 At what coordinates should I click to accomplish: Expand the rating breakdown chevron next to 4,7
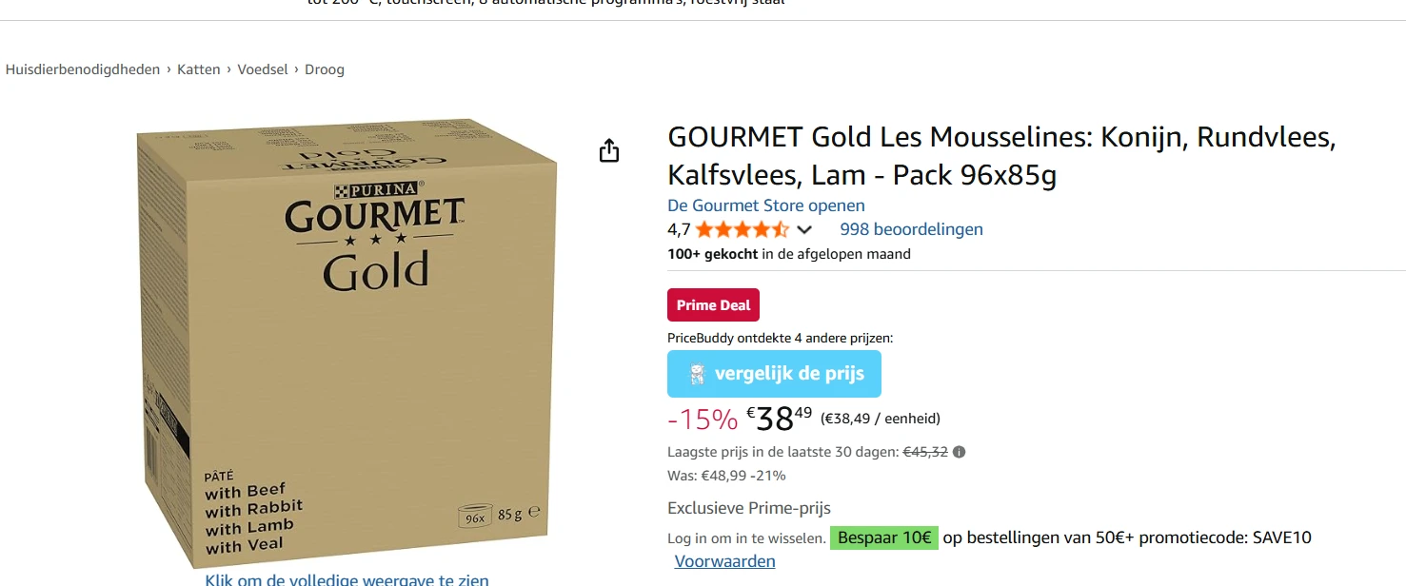pyautogui.click(x=804, y=229)
